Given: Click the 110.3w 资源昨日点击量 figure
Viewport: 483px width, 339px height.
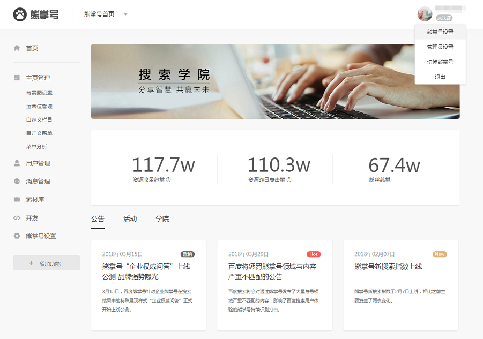Looking at the screenshot, I should pos(279,164).
